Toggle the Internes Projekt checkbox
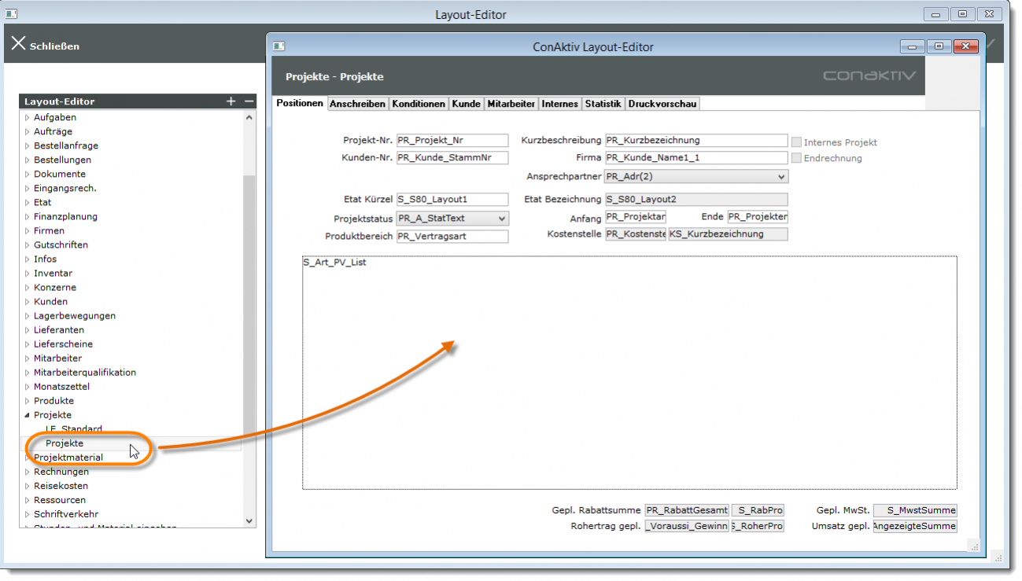Viewport: 1022px width, 581px height. [796, 142]
